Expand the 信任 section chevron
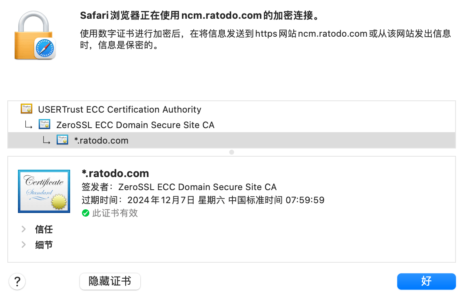 click(24, 229)
